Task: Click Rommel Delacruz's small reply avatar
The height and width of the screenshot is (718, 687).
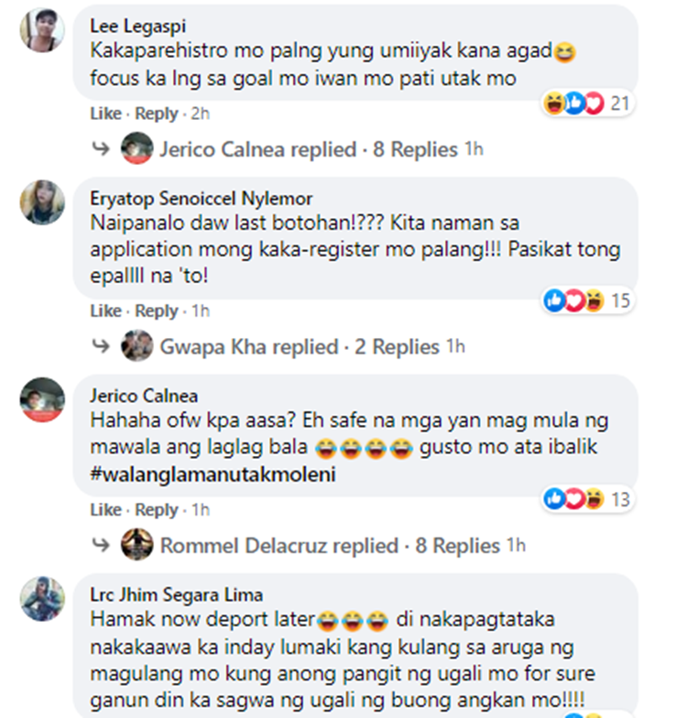Action: [x=137, y=544]
